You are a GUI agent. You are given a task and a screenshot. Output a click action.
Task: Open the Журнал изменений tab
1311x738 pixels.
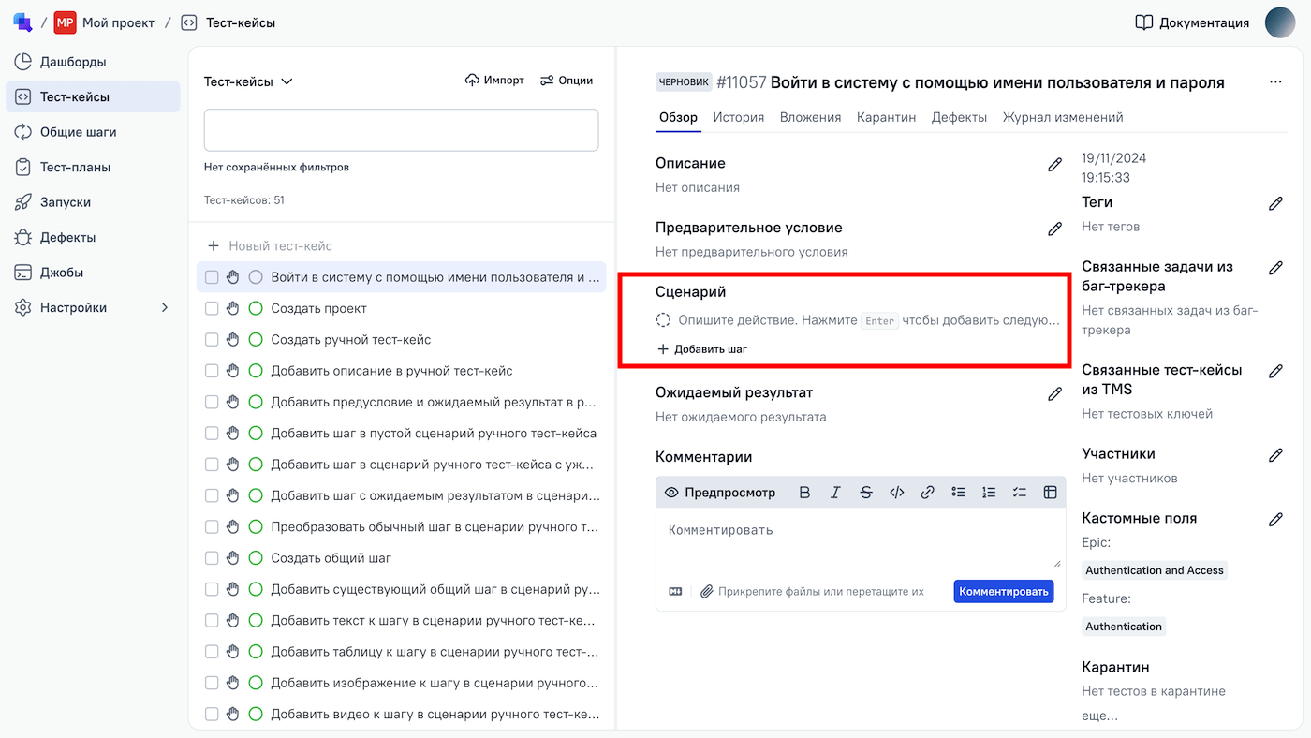tap(1062, 117)
